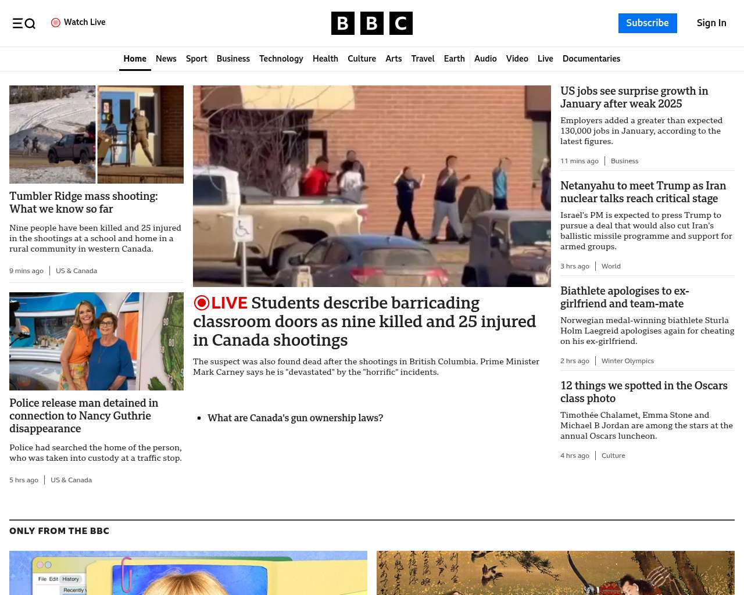Click 'Police had searched the home' summary text
This screenshot has width=744, height=595.
95,453
